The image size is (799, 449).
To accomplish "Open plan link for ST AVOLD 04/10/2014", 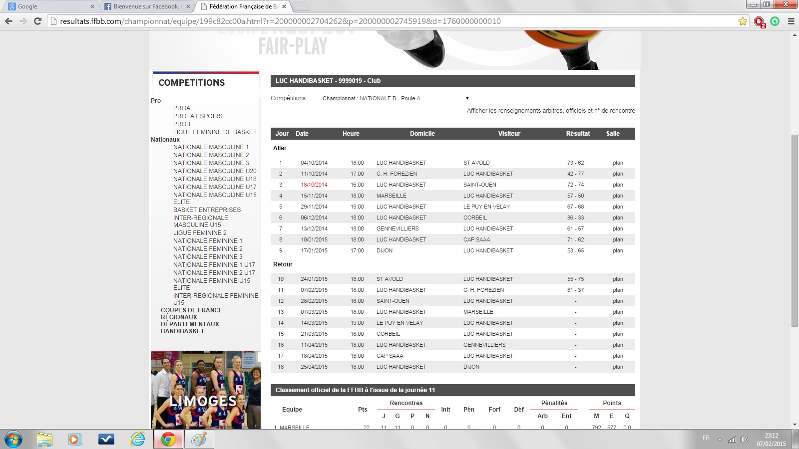I will point(618,163).
